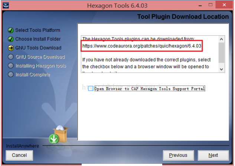Cancel the Hexagon Tools installation
This screenshot has height=166, width=235.
tap(19, 155)
